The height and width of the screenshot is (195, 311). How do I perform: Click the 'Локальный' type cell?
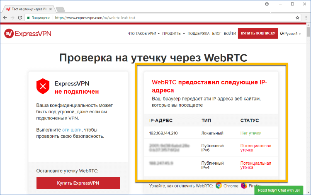pos(212,133)
